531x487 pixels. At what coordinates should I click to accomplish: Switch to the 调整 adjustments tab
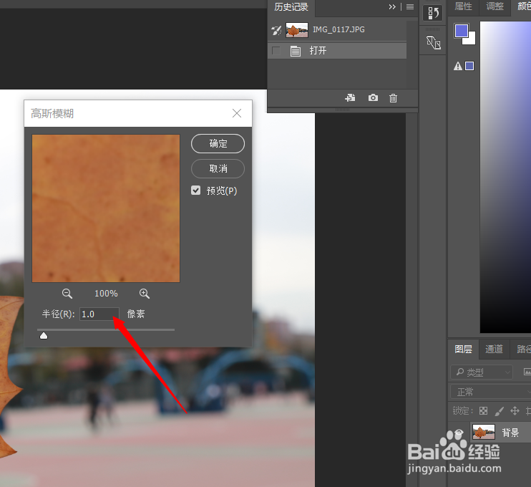coord(495,6)
